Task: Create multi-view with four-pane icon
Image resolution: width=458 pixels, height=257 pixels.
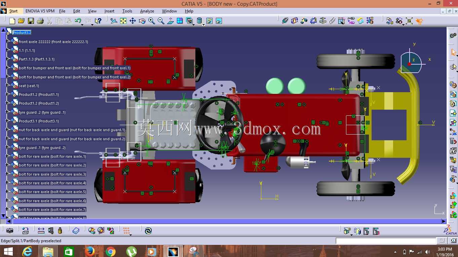Action: click(x=180, y=21)
